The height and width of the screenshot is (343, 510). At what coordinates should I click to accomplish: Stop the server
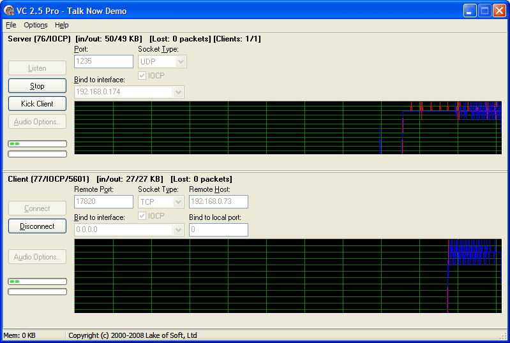point(37,86)
